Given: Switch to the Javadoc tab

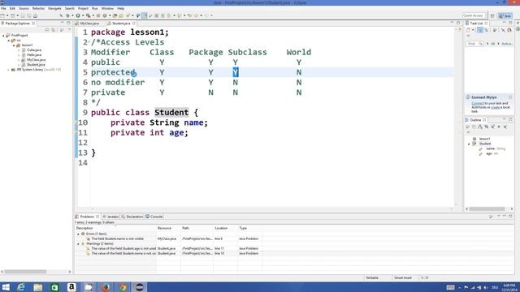Looking at the screenshot, I should 111,217.
